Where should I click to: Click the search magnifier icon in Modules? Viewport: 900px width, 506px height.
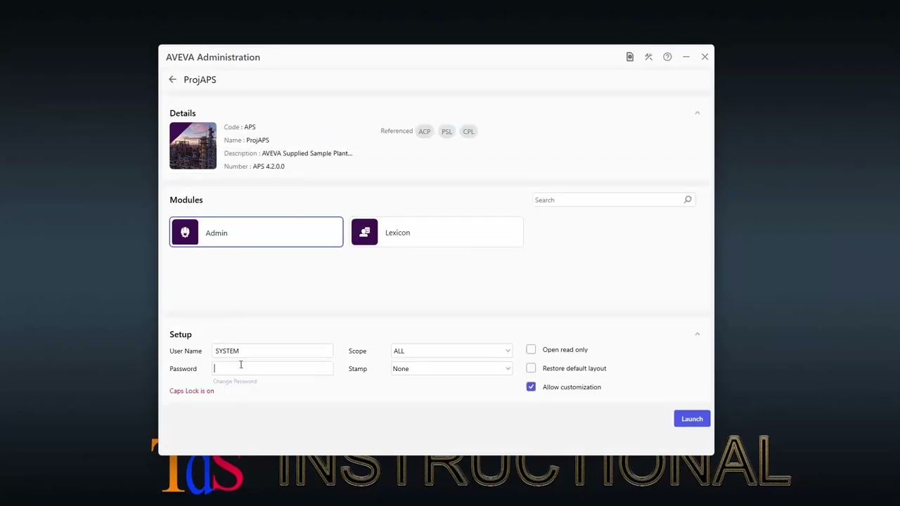tap(688, 200)
